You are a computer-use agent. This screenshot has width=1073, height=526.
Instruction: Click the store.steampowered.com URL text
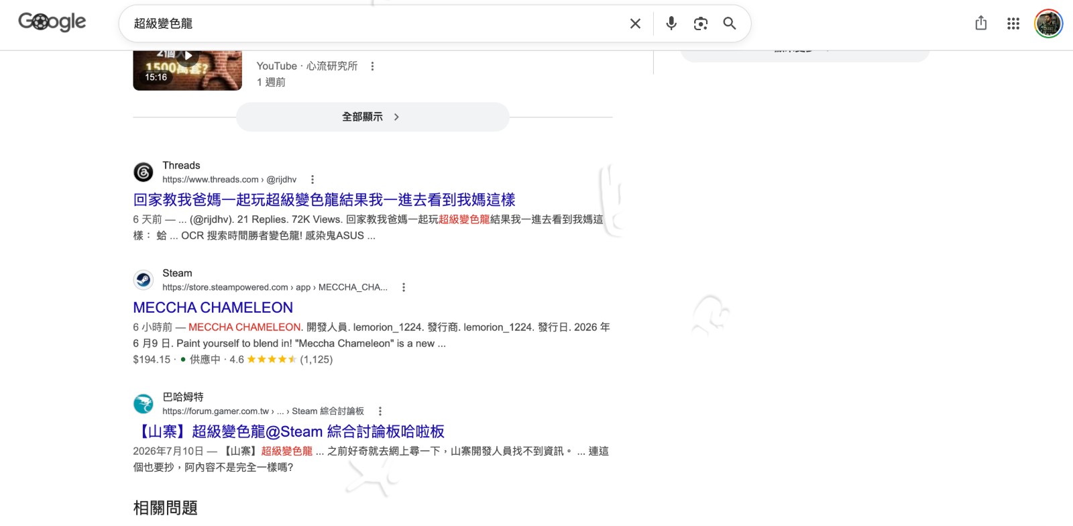(x=275, y=287)
